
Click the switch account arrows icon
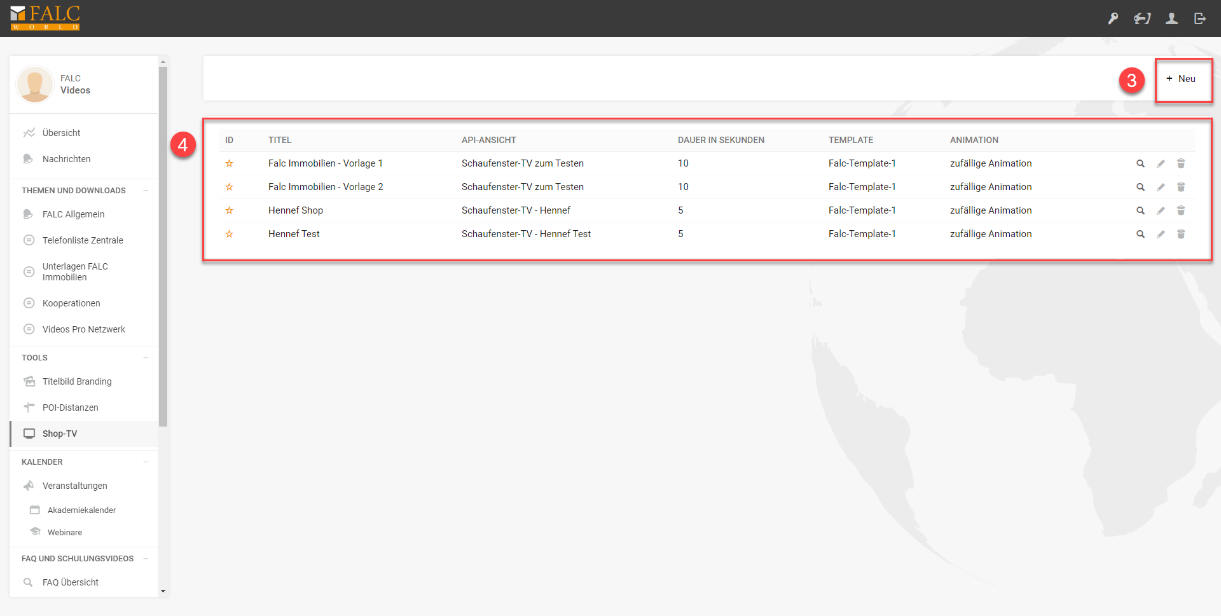(1142, 18)
